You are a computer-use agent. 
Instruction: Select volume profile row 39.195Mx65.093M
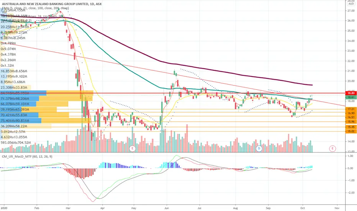(28, 109)
